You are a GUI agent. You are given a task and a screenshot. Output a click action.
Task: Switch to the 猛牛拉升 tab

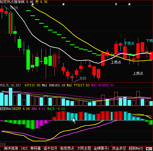pos(50,148)
